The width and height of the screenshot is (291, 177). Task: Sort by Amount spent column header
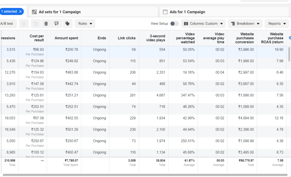pos(66,38)
